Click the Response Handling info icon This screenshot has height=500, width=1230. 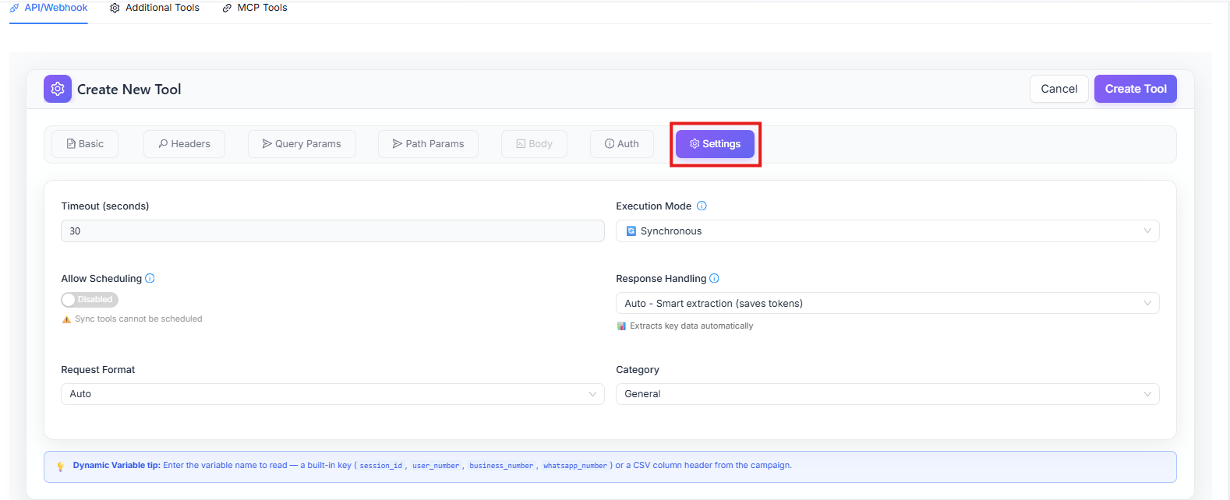click(714, 279)
